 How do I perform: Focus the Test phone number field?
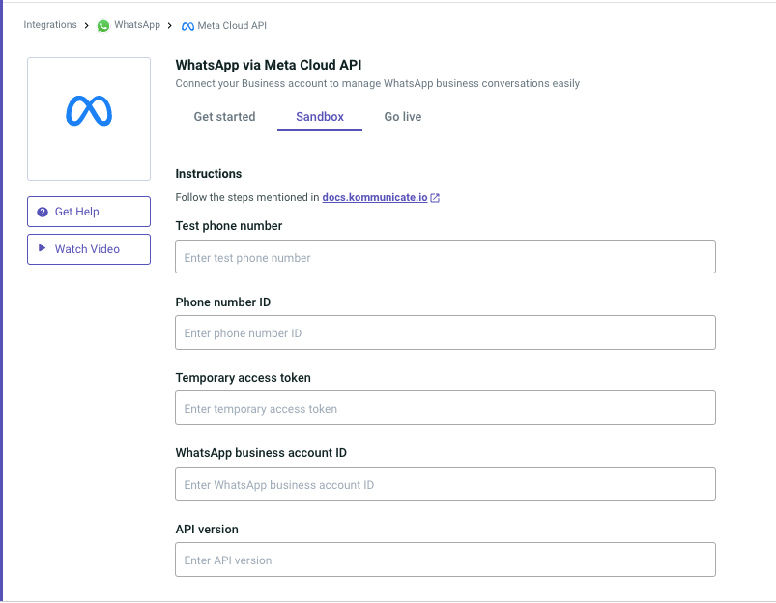[445, 257]
